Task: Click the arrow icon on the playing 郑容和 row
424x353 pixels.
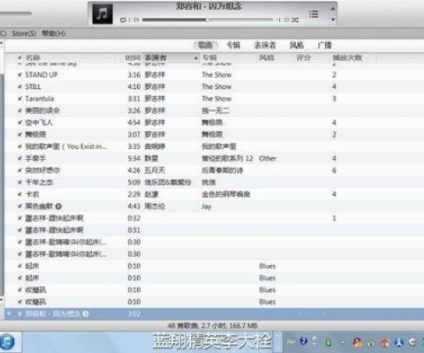Action: (x=86, y=314)
